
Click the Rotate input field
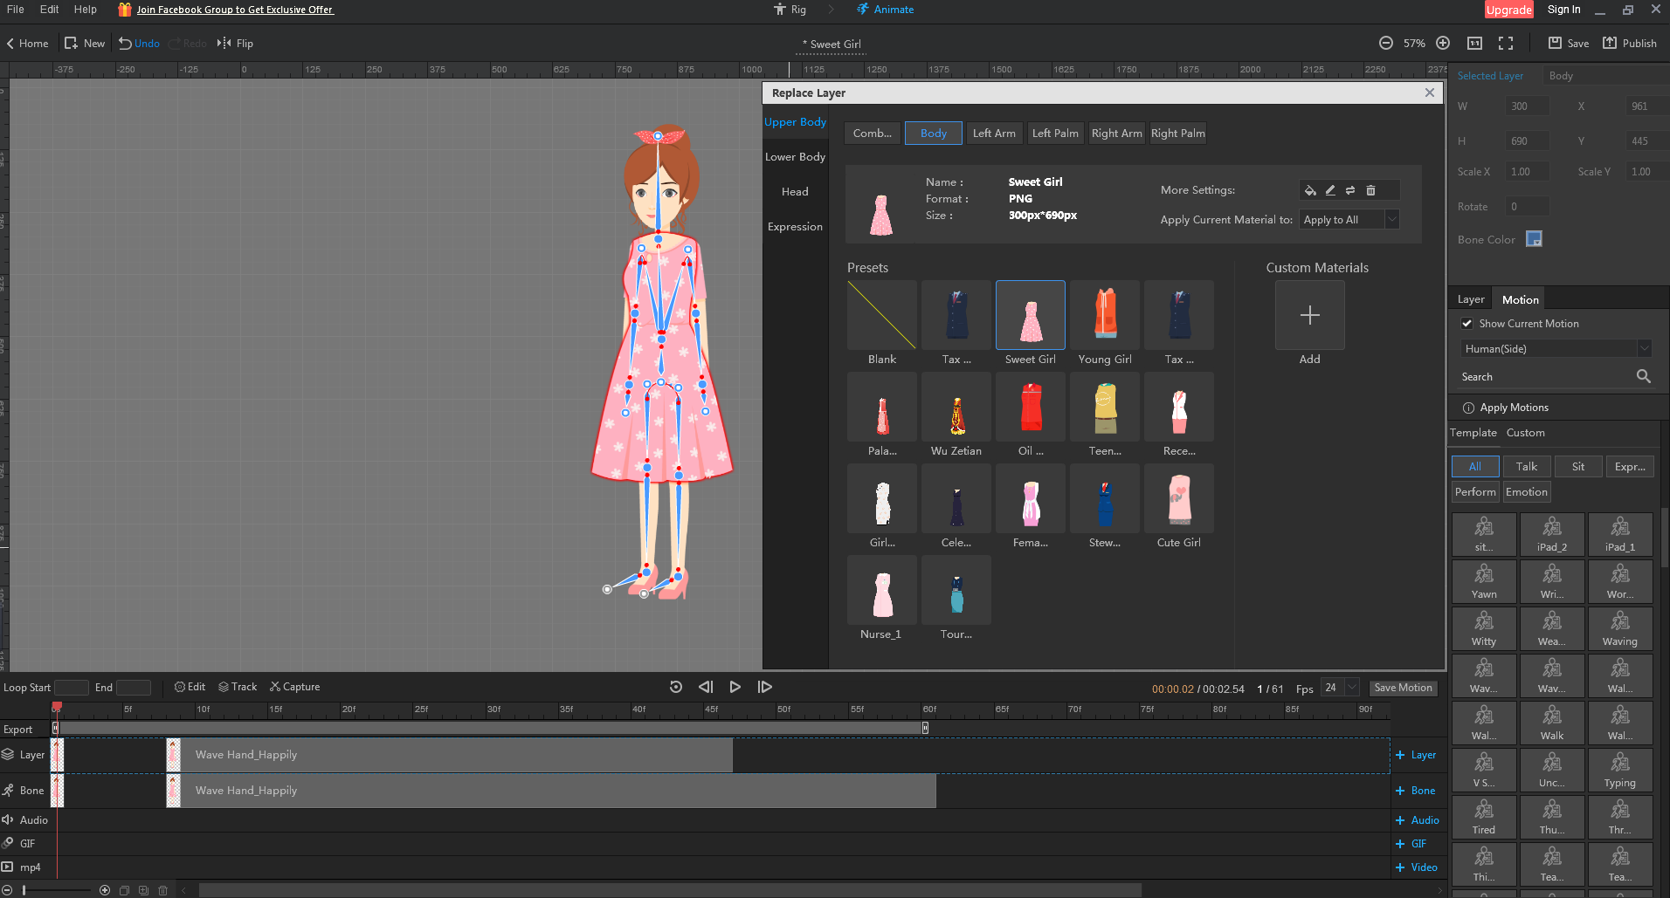click(x=1528, y=207)
